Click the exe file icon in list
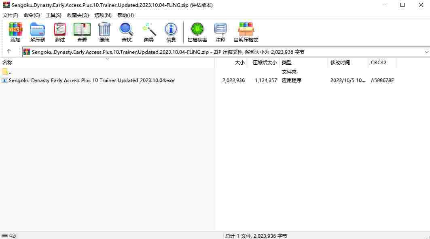This screenshot has height=239, width=430. (x=5, y=80)
